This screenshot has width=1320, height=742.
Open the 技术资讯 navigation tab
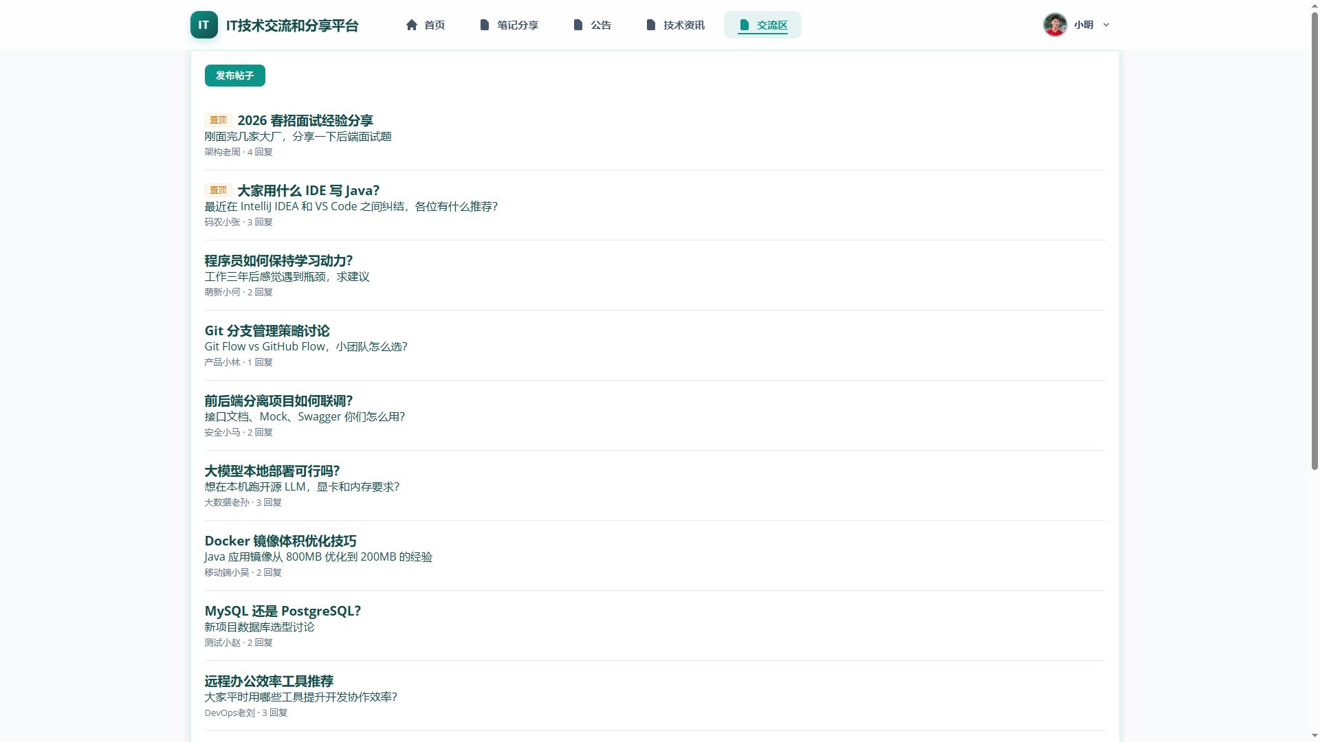click(675, 25)
